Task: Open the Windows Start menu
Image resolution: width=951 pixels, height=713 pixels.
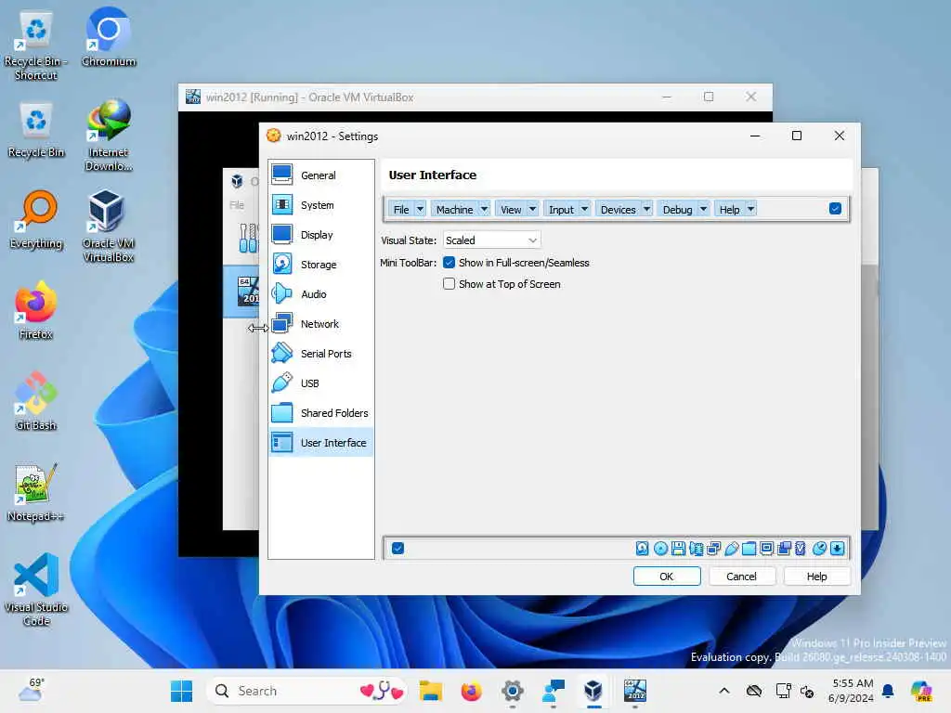Action: click(x=181, y=691)
